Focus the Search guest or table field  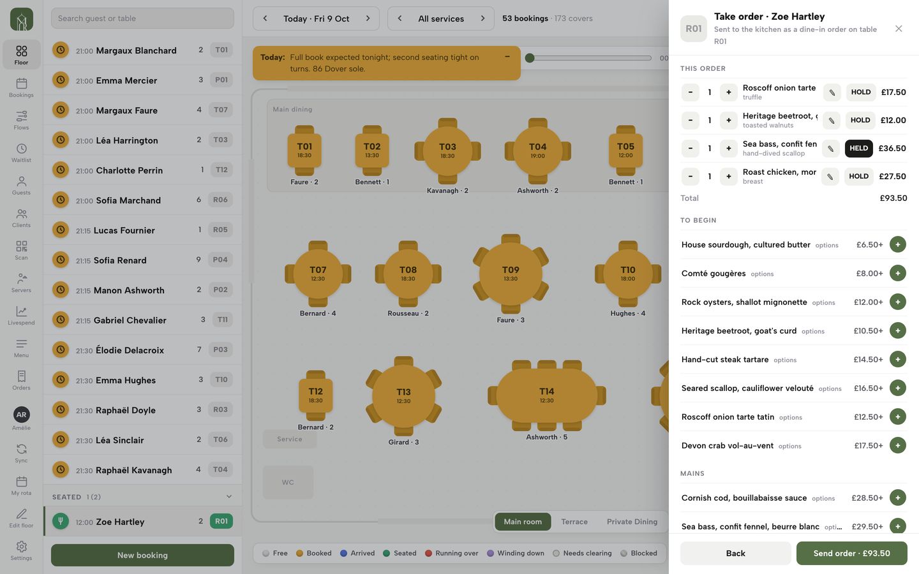pyautogui.click(x=142, y=18)
